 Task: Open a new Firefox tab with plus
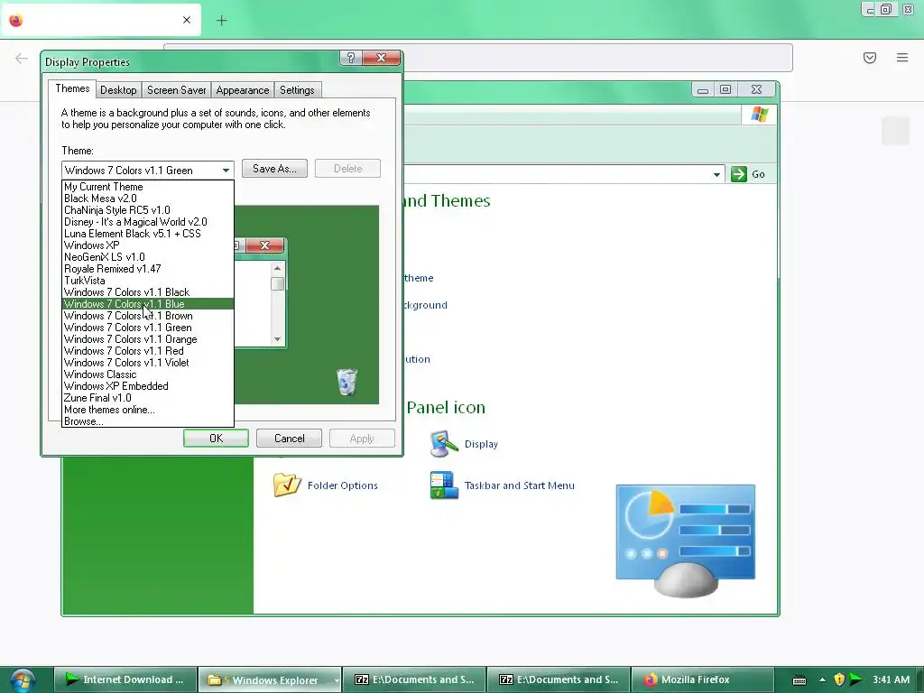point(222,21)
